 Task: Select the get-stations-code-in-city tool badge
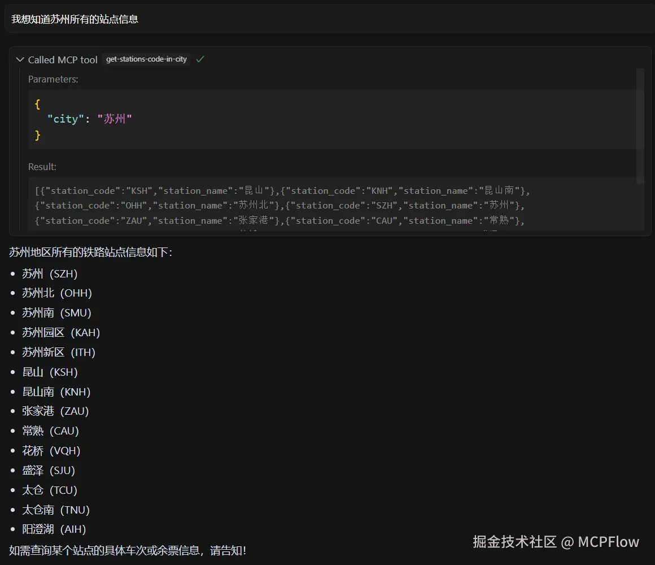[x=146, y=58]
